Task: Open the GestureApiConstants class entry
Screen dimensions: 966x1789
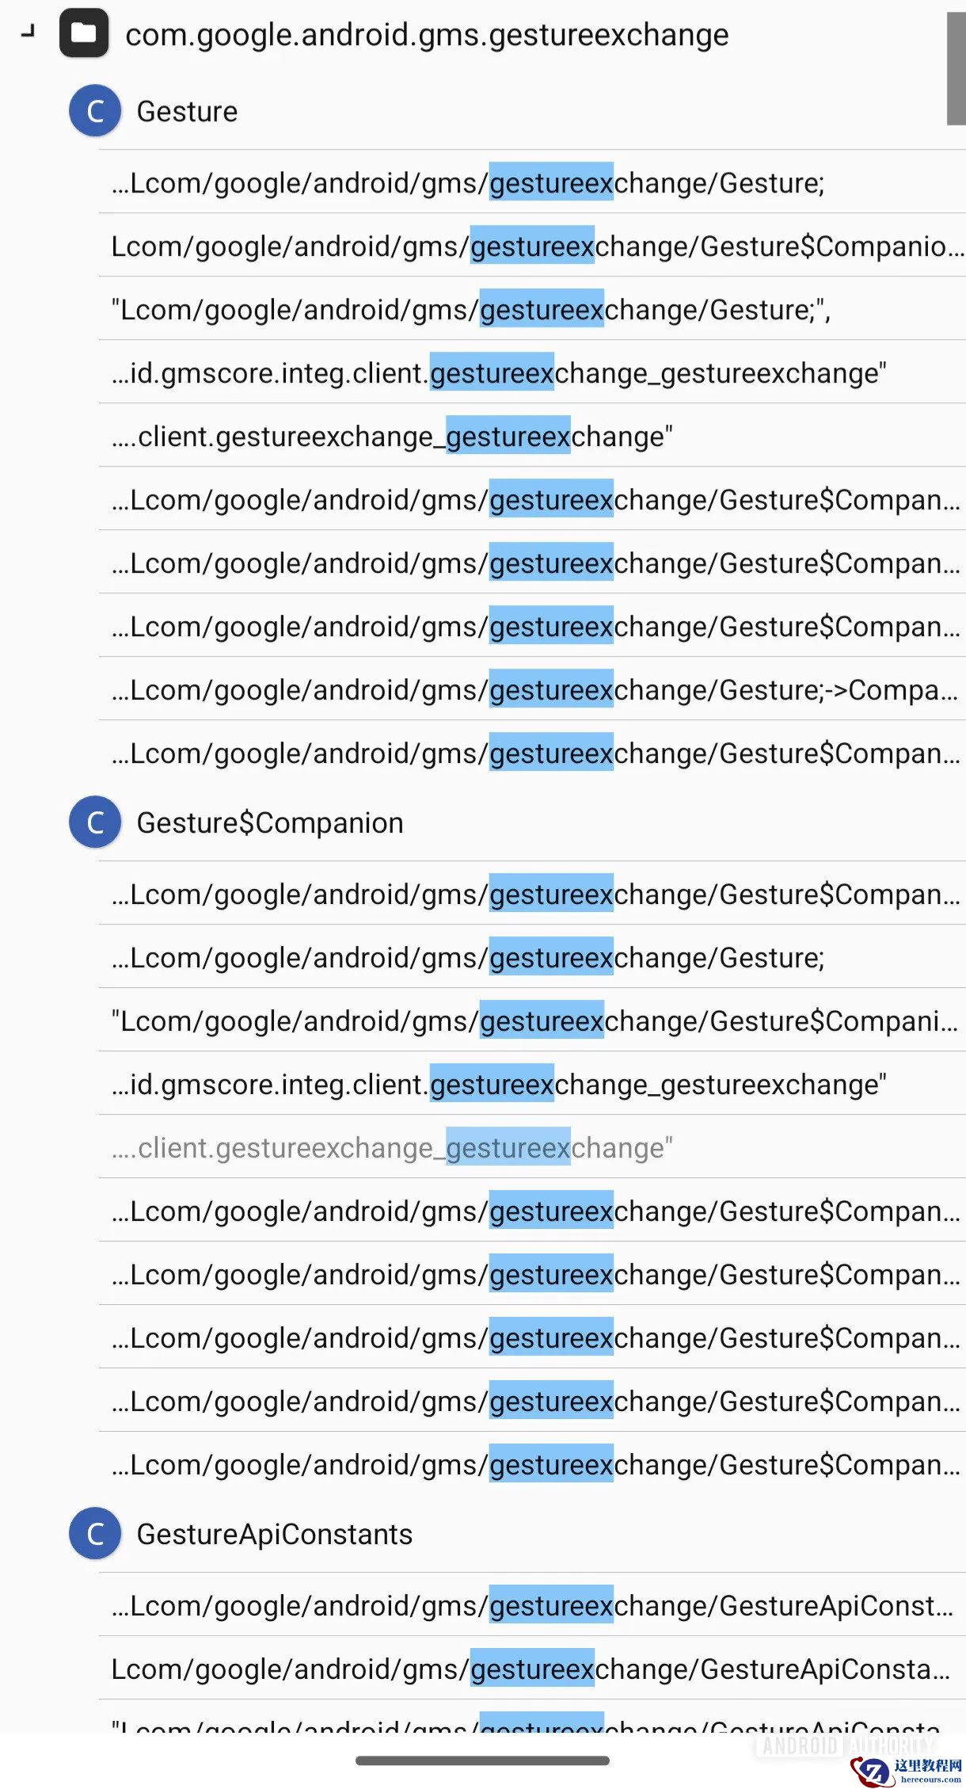Action: coord(275,1535)
